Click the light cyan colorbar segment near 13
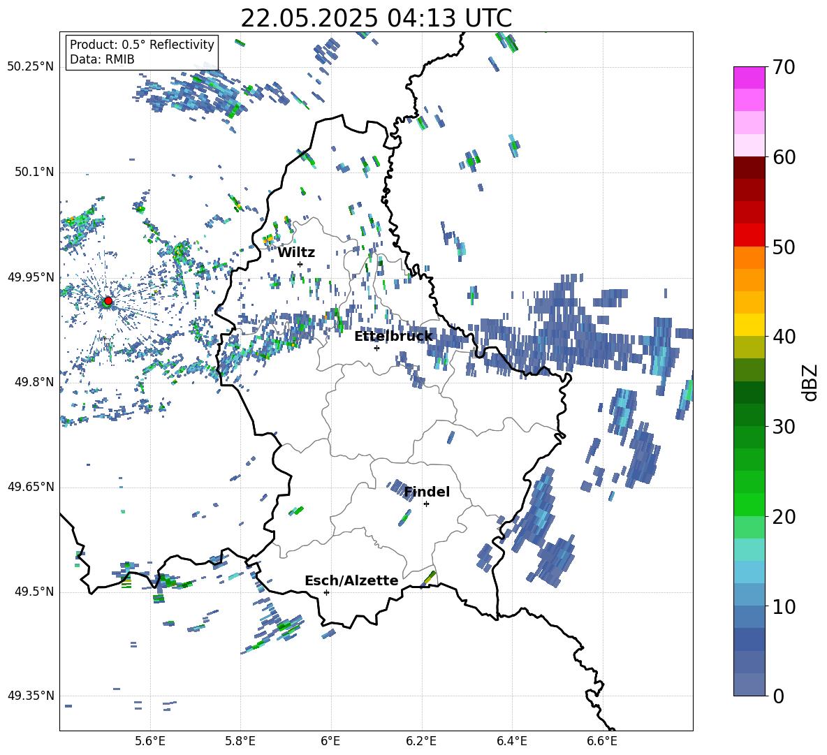827x755 pixels. (x=749, y=572)
